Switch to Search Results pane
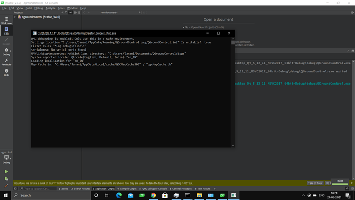 click(x=80, y=189)
